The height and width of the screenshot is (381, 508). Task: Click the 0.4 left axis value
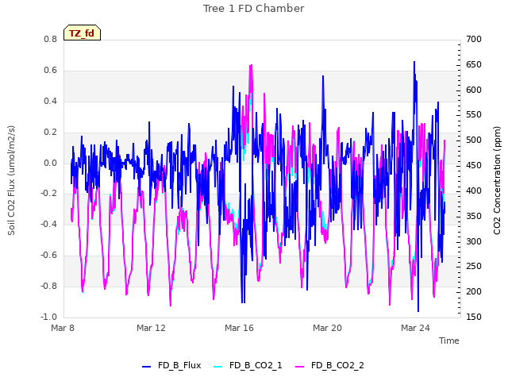click(50, 101)
